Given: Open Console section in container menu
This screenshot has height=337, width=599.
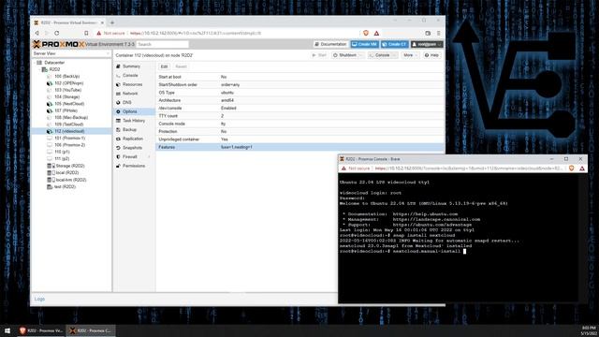Looking at the screenshot, I should 130,76.
